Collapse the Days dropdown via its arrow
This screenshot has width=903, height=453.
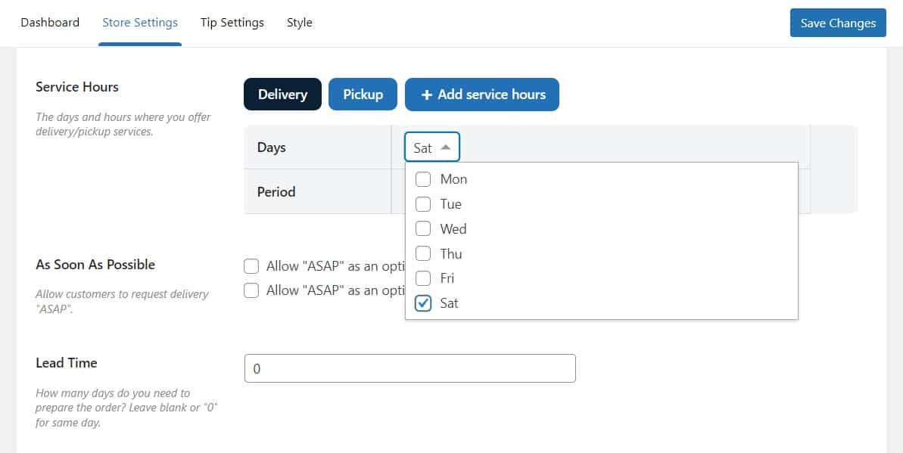(445, 147)
